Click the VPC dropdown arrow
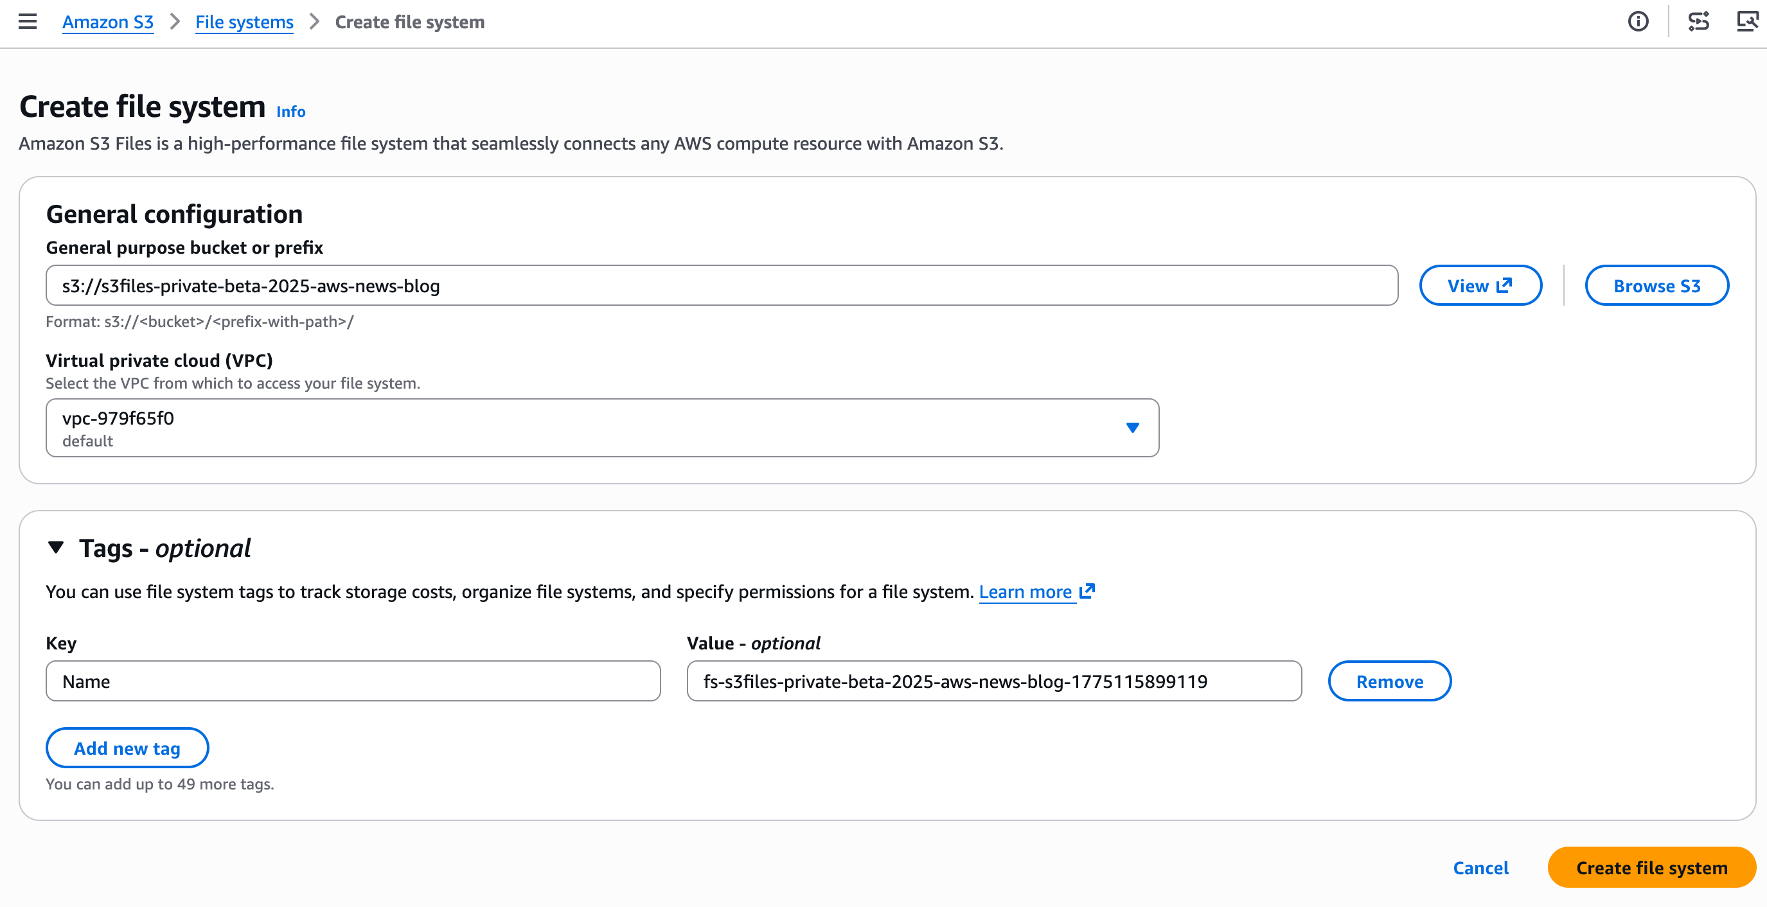The image size is (1767, 907). click(1133, 428)
